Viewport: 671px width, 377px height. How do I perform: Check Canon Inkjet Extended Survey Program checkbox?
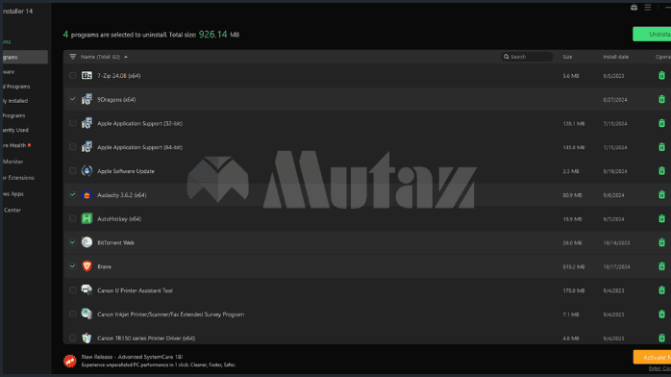[73, 314]
